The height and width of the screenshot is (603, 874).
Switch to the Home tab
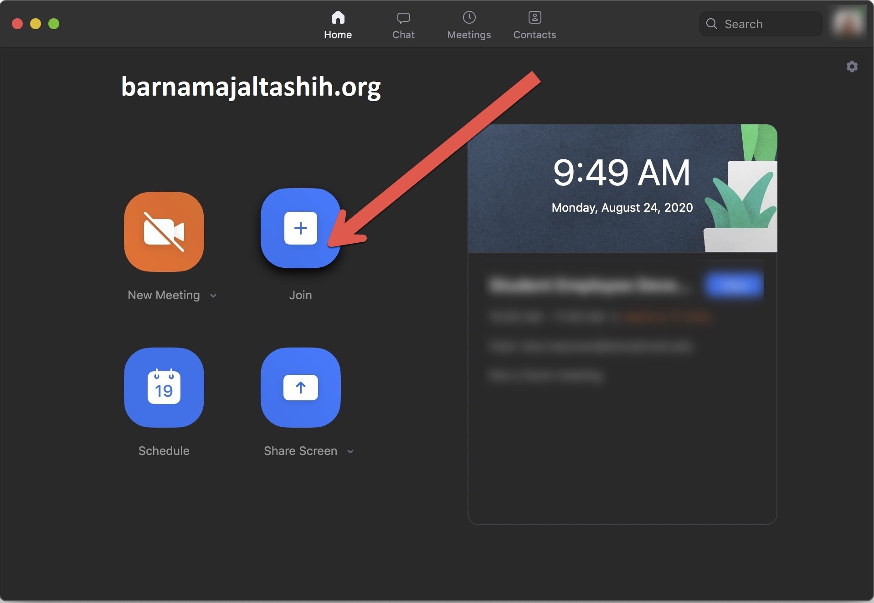[x=338, y=25]
